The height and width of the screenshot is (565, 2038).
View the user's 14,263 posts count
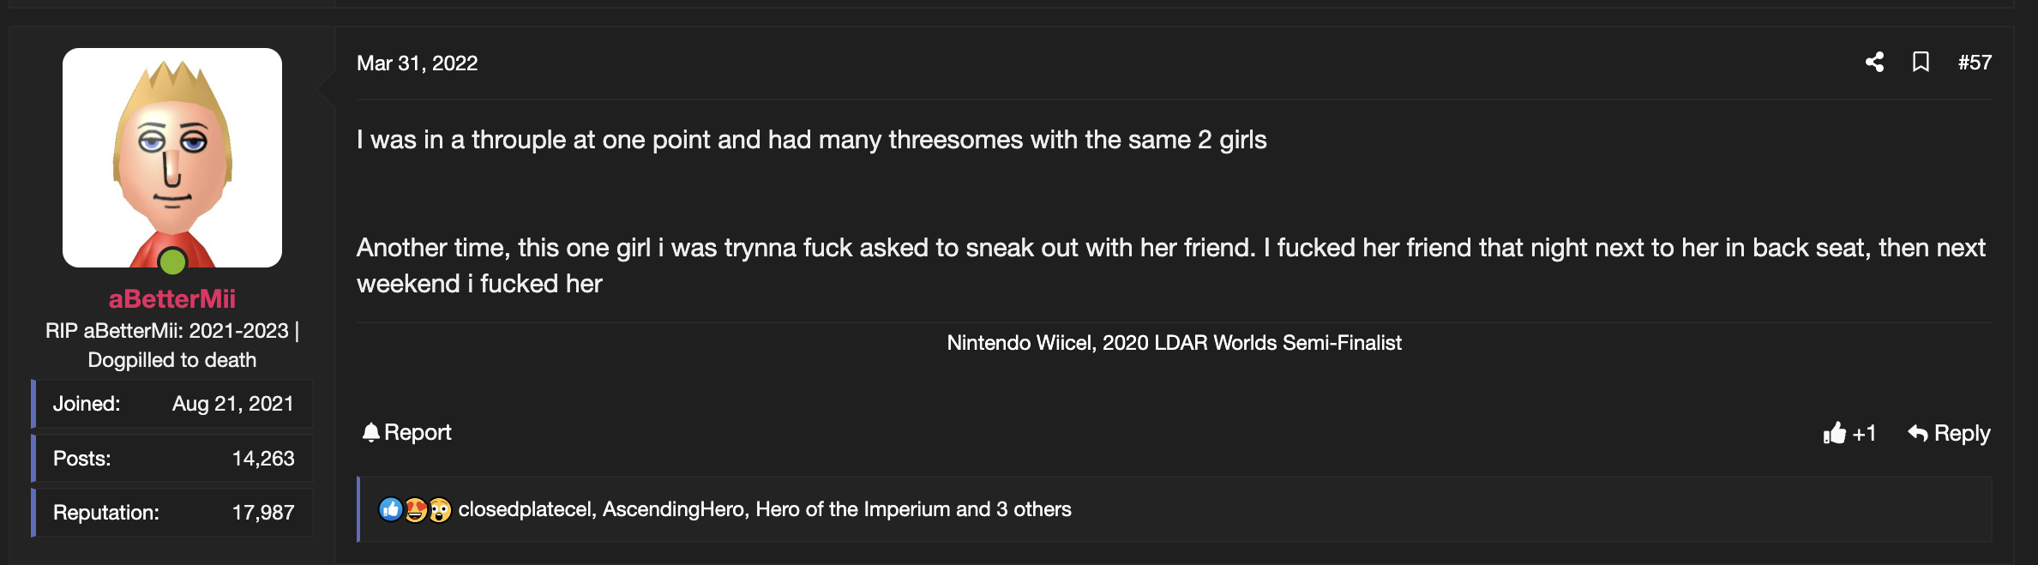click(x=262, y=459)
